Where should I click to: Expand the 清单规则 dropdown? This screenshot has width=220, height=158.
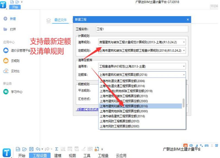184,42
